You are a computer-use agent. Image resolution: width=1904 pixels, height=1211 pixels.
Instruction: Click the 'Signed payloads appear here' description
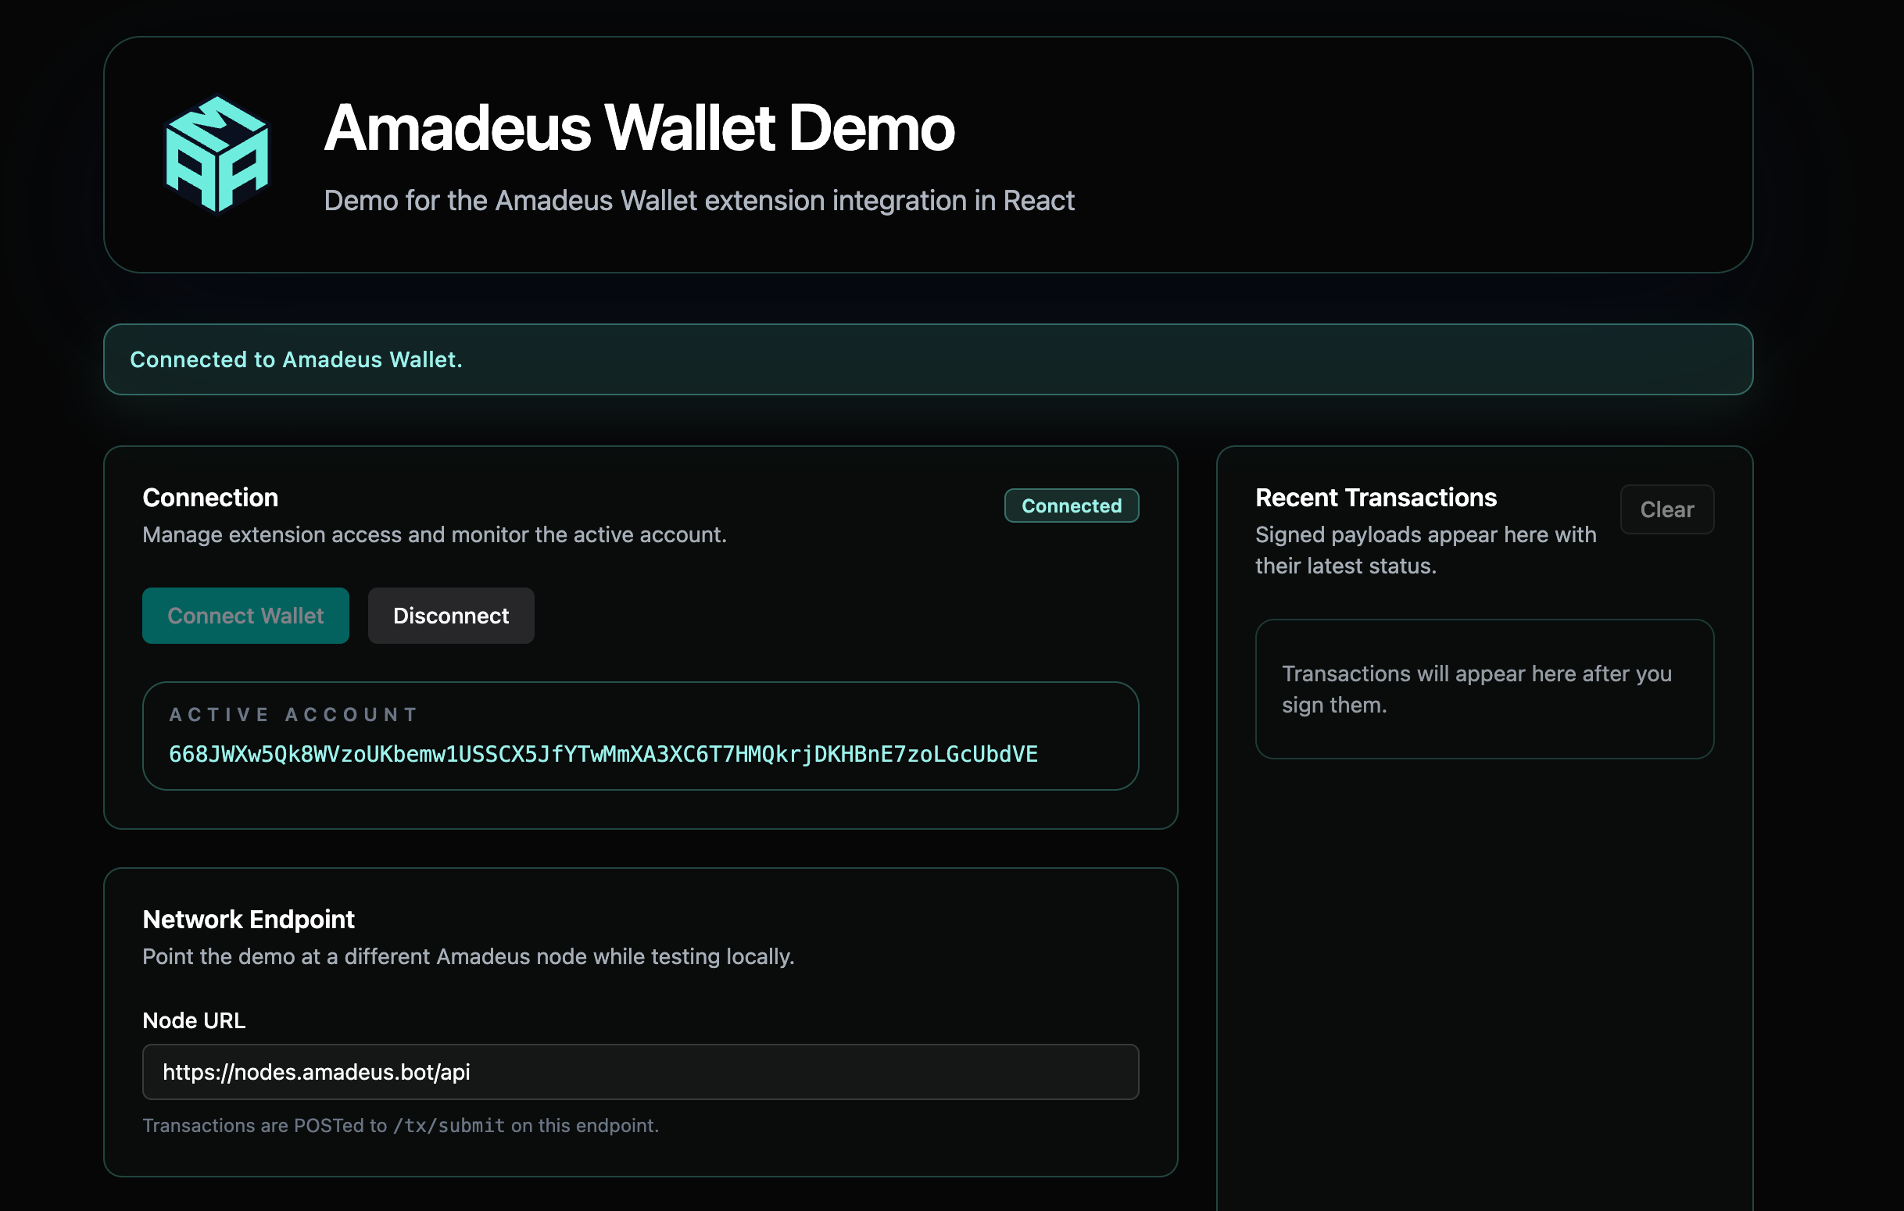pyautogui.click(x=1425, y=550)
